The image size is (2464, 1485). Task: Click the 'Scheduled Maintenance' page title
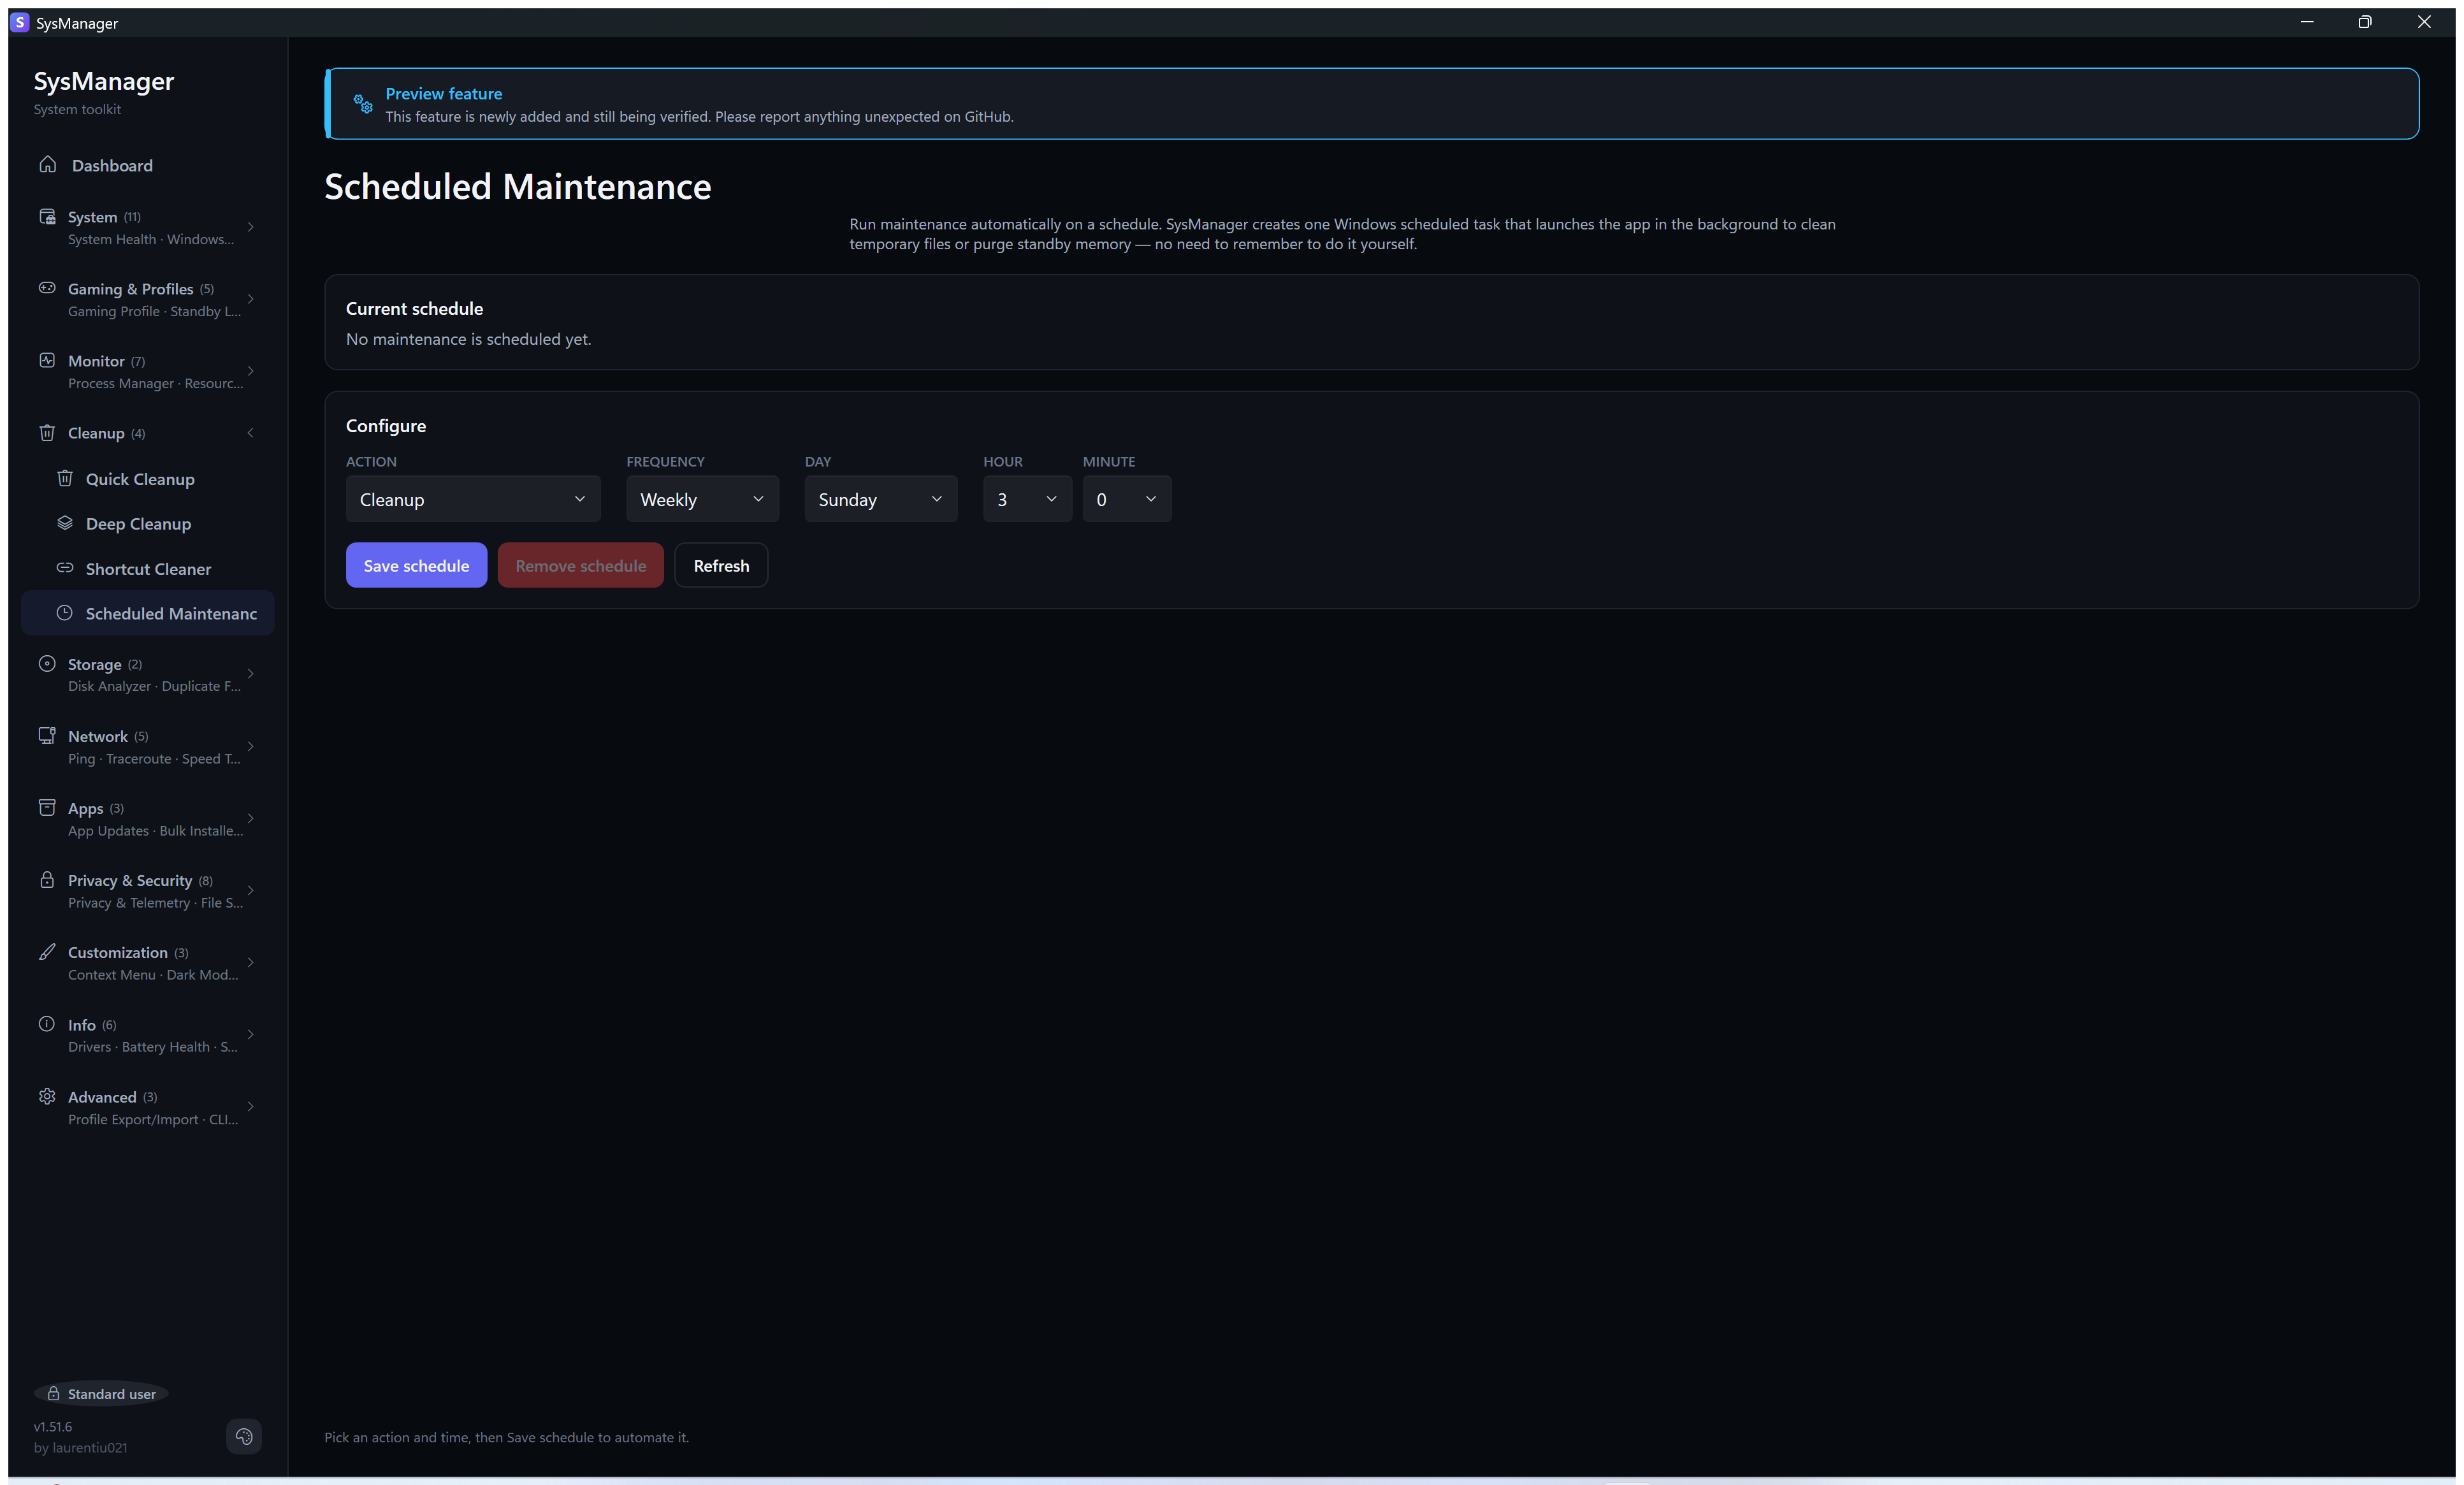click(518, 186)
